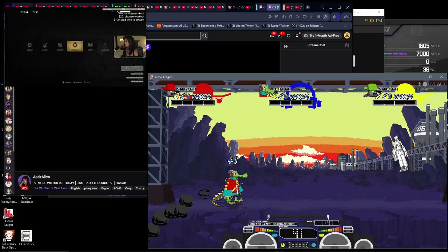Click Try 1-Month Ad-Free button
Image resolution: width=448 pixels, height=252 pixels.
(x=322, y=35)
